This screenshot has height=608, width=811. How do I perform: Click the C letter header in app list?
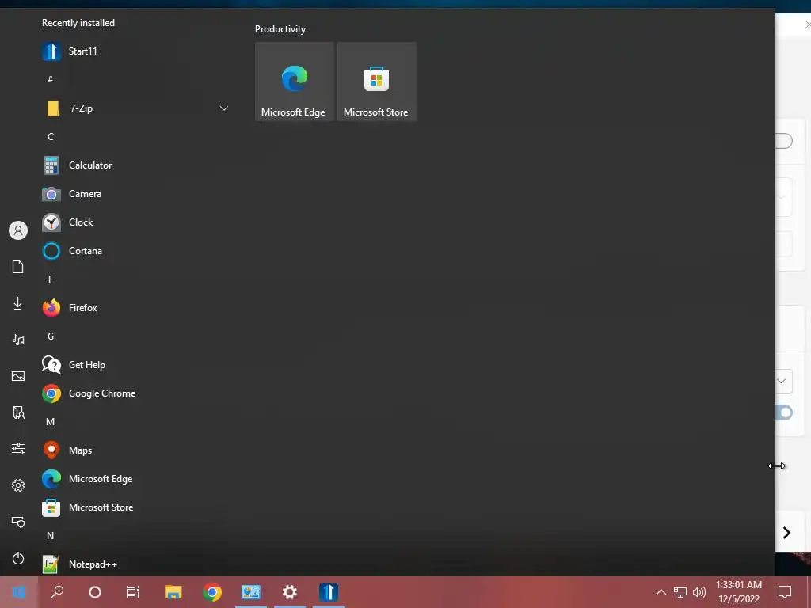[50, 136]
